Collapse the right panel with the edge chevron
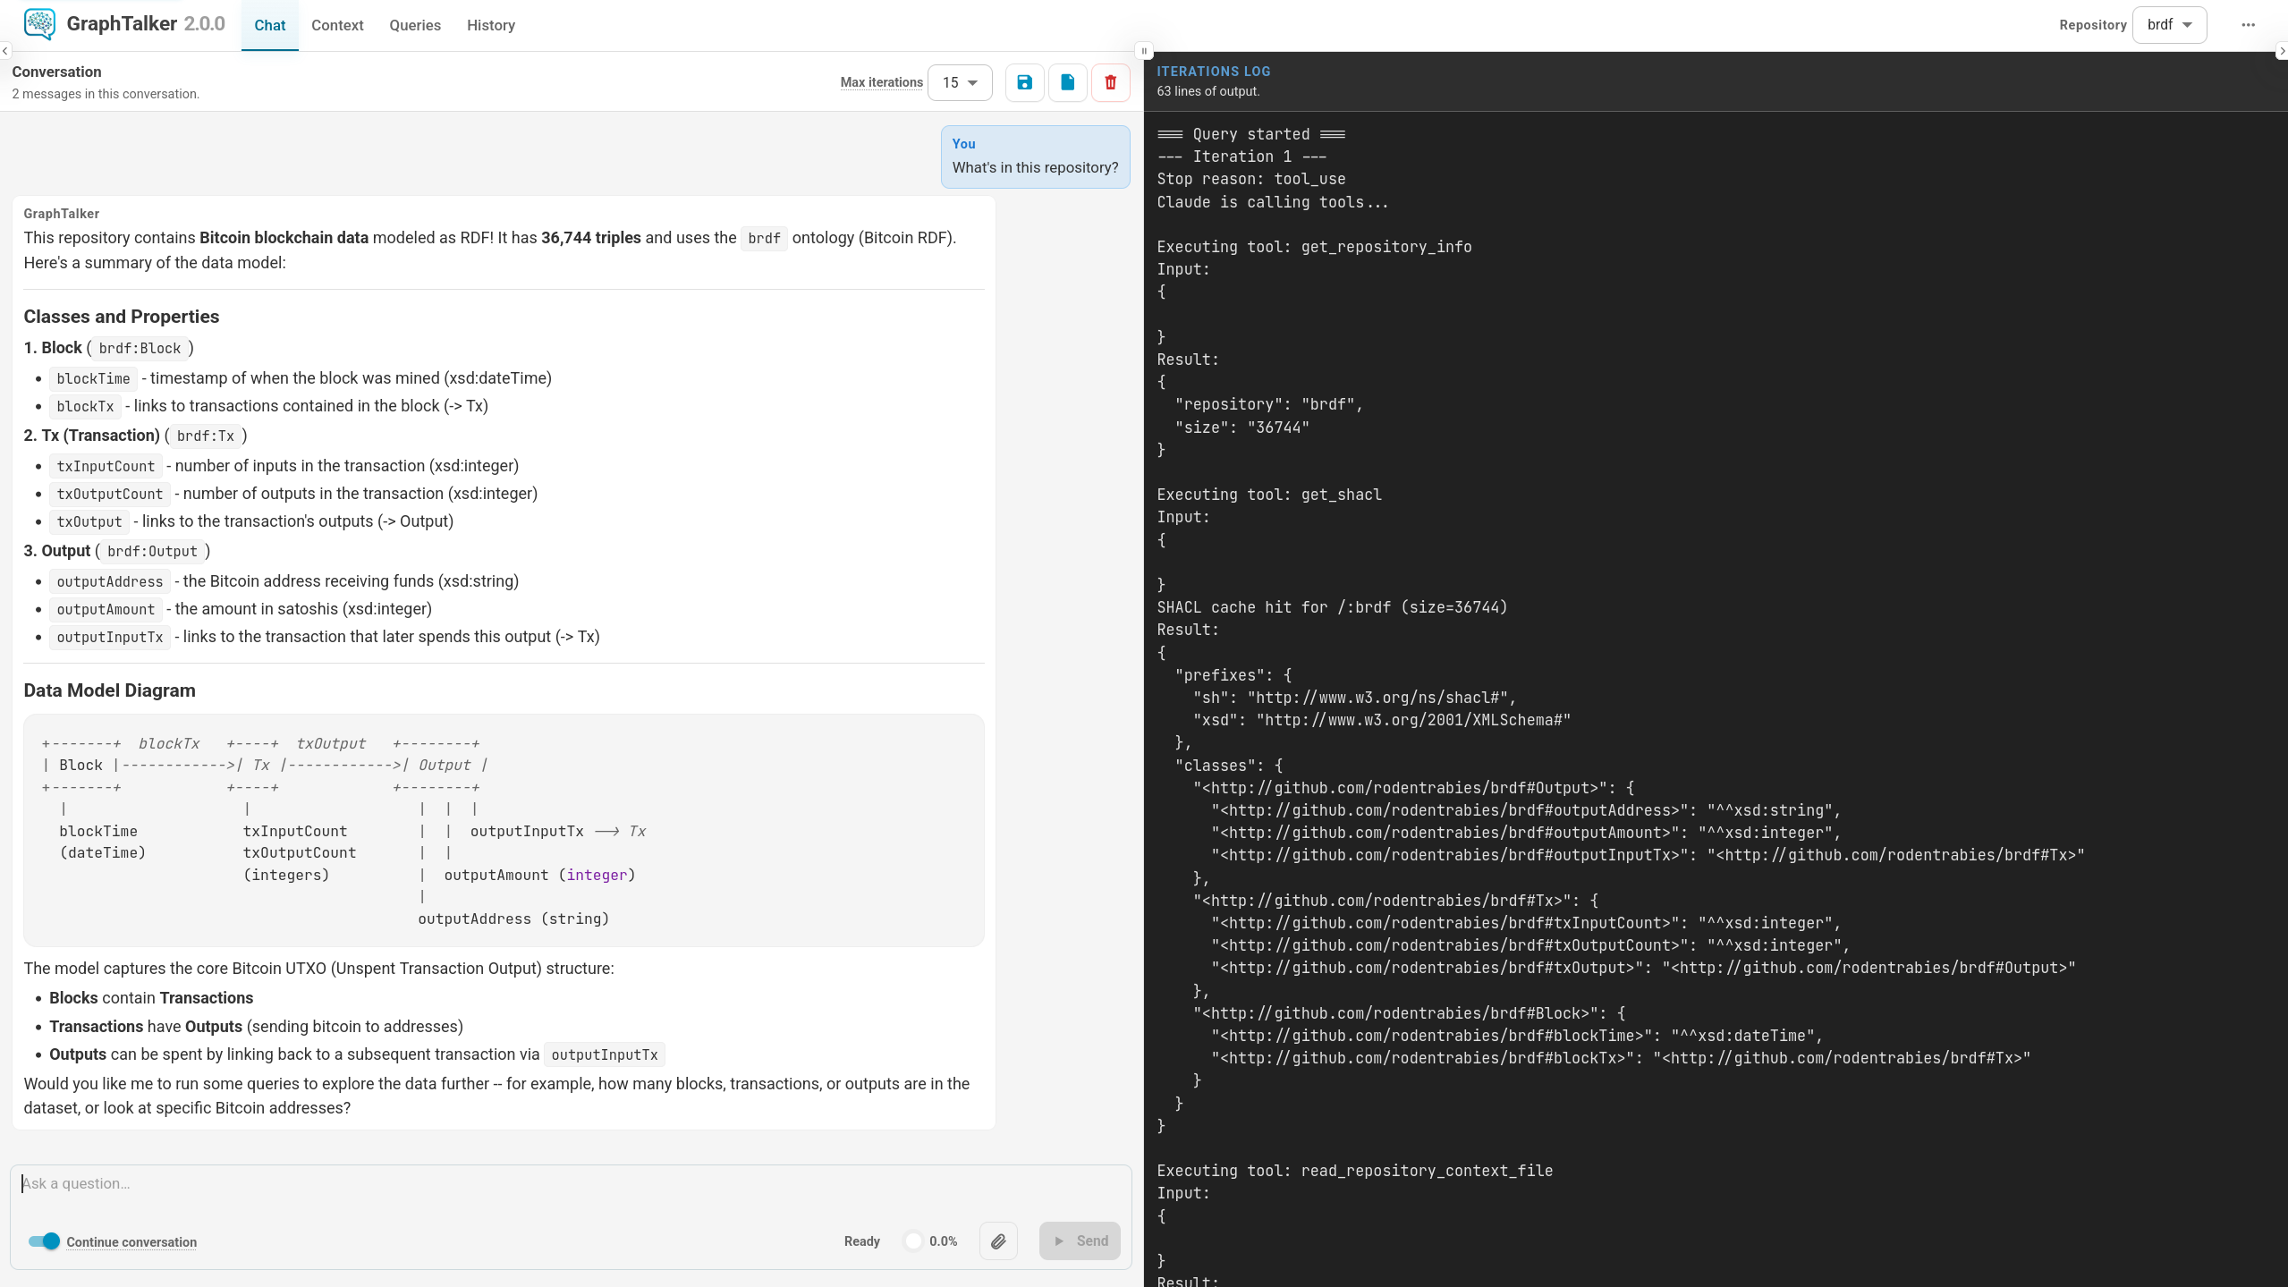The width and height of the screenshot is (2288, 1287). (2282, 51)
